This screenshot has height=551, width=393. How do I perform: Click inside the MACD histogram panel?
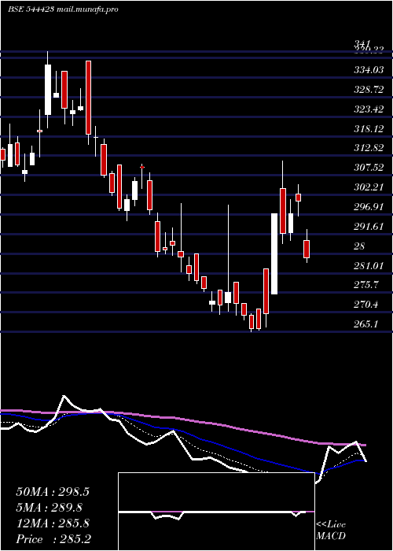[216, 512]
